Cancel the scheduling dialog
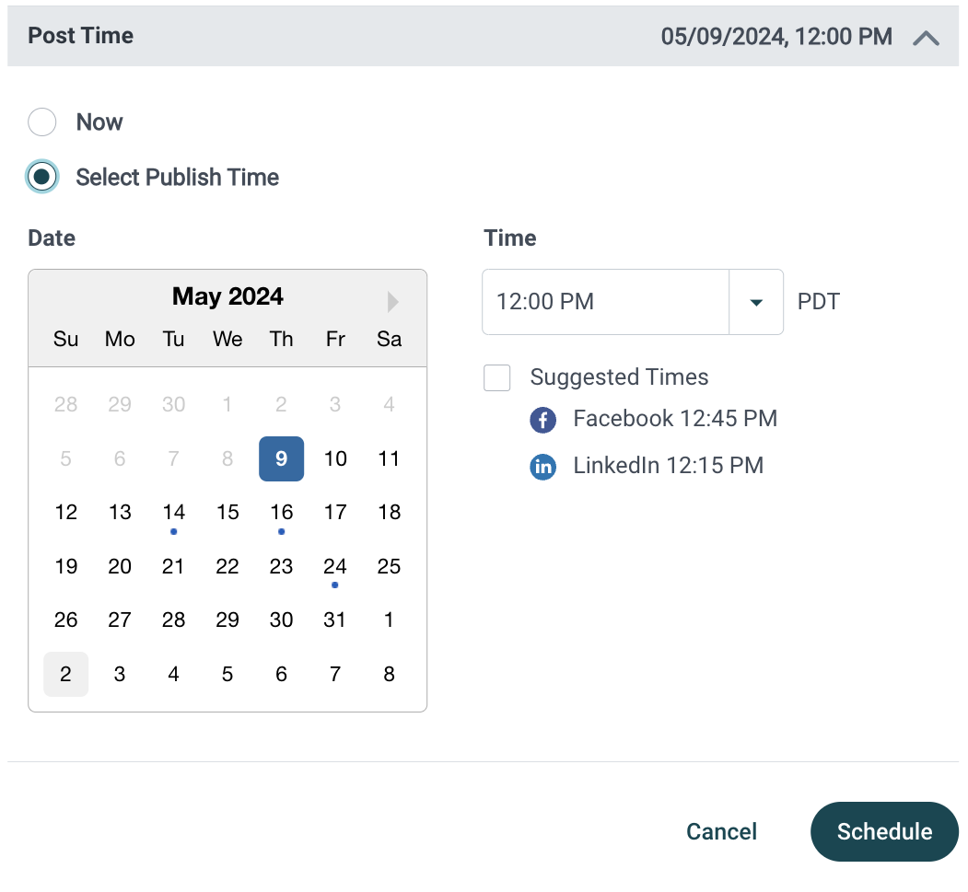This screenshot has height=892, width=968. [721, 831]
